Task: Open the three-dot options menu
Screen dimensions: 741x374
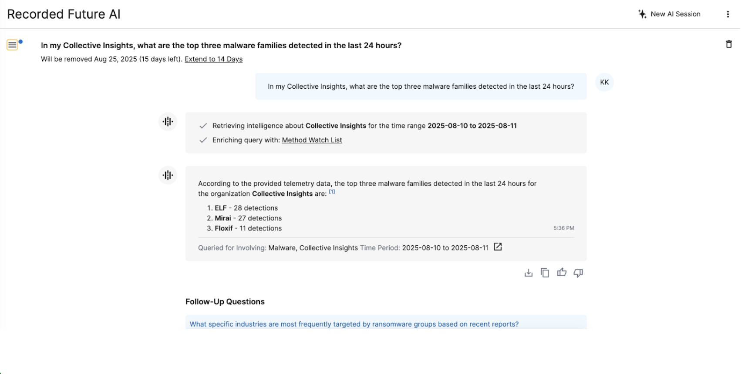Action: click(x=728, y=14)
